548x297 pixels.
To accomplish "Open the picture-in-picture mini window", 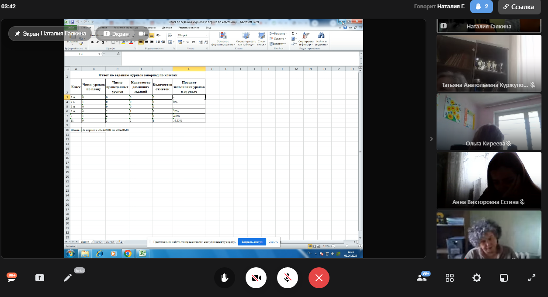I will [504, 278].
